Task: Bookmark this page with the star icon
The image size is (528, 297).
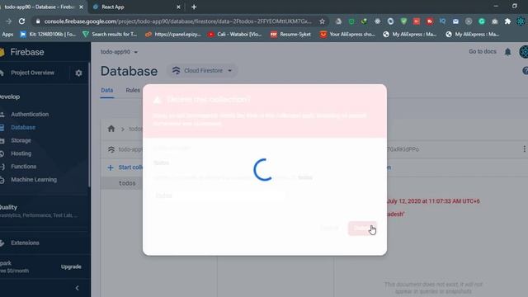Action: 322,21
